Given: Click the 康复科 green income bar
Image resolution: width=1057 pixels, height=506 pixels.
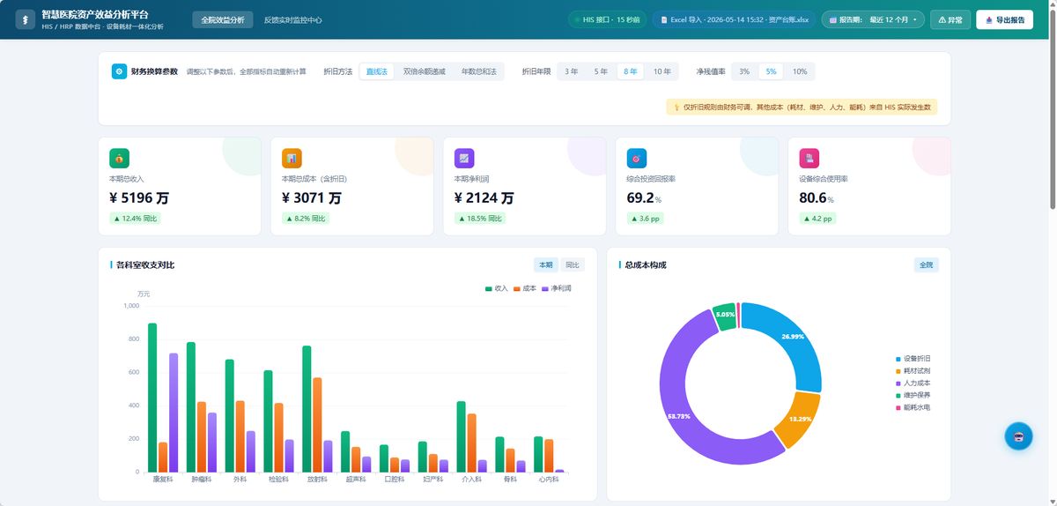Looking at the screenshot, I should (152, 398).
